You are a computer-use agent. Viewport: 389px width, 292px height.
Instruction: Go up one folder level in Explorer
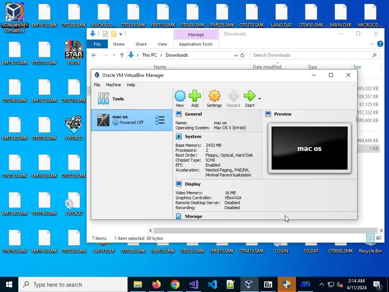pos(122,55)
